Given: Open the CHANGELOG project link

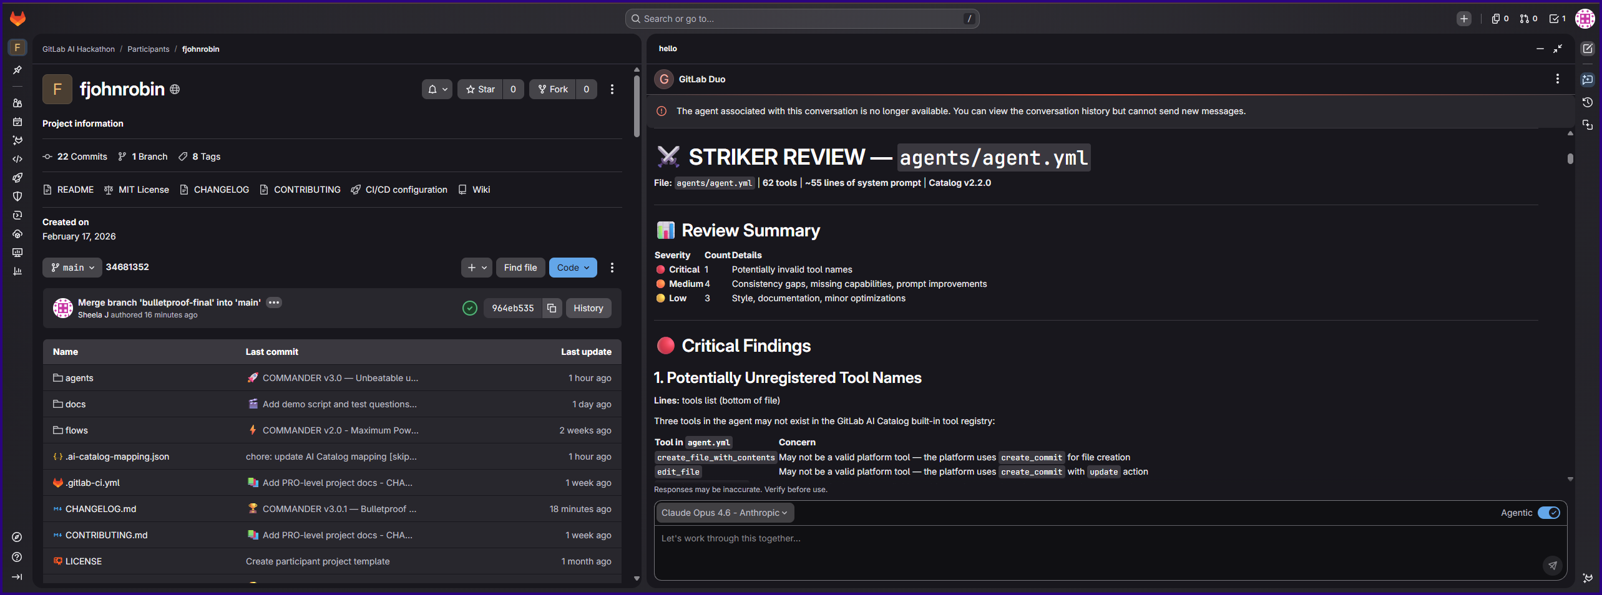Looking at the screenshot, I should (x=214, y=190).
